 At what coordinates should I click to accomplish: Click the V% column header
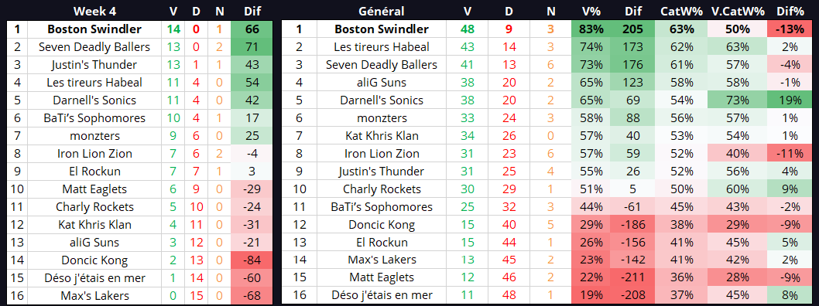[591, 11]
